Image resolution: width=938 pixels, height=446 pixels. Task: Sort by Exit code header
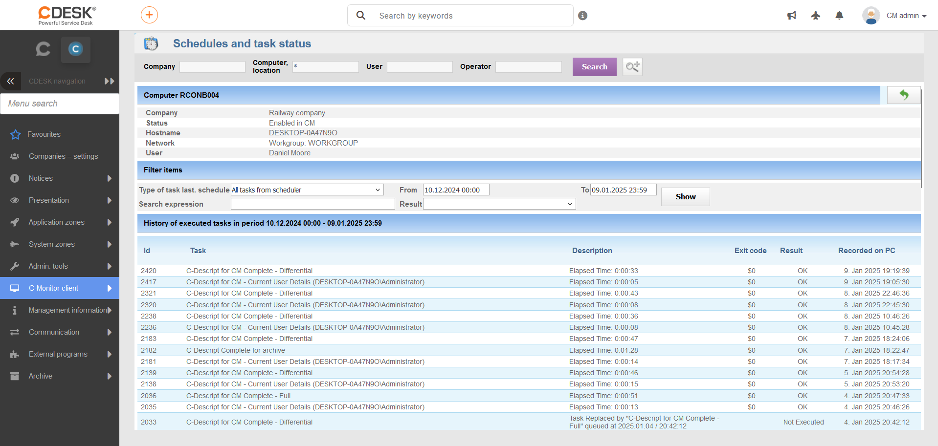point(750,251)
